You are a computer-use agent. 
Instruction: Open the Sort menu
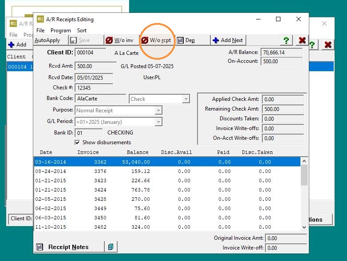click(x=82, y=31)
